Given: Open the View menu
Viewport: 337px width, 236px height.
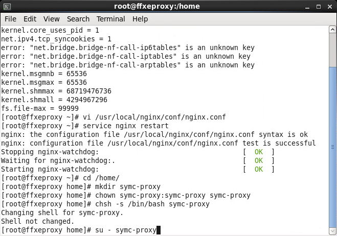Looking at the screenshot, I should pos(51,19).
